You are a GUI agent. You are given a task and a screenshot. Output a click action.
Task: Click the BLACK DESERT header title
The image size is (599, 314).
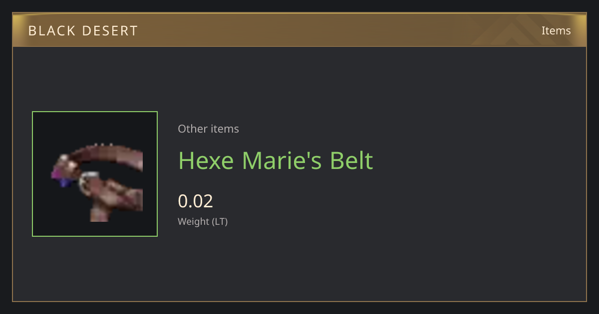tap(83, 31)
